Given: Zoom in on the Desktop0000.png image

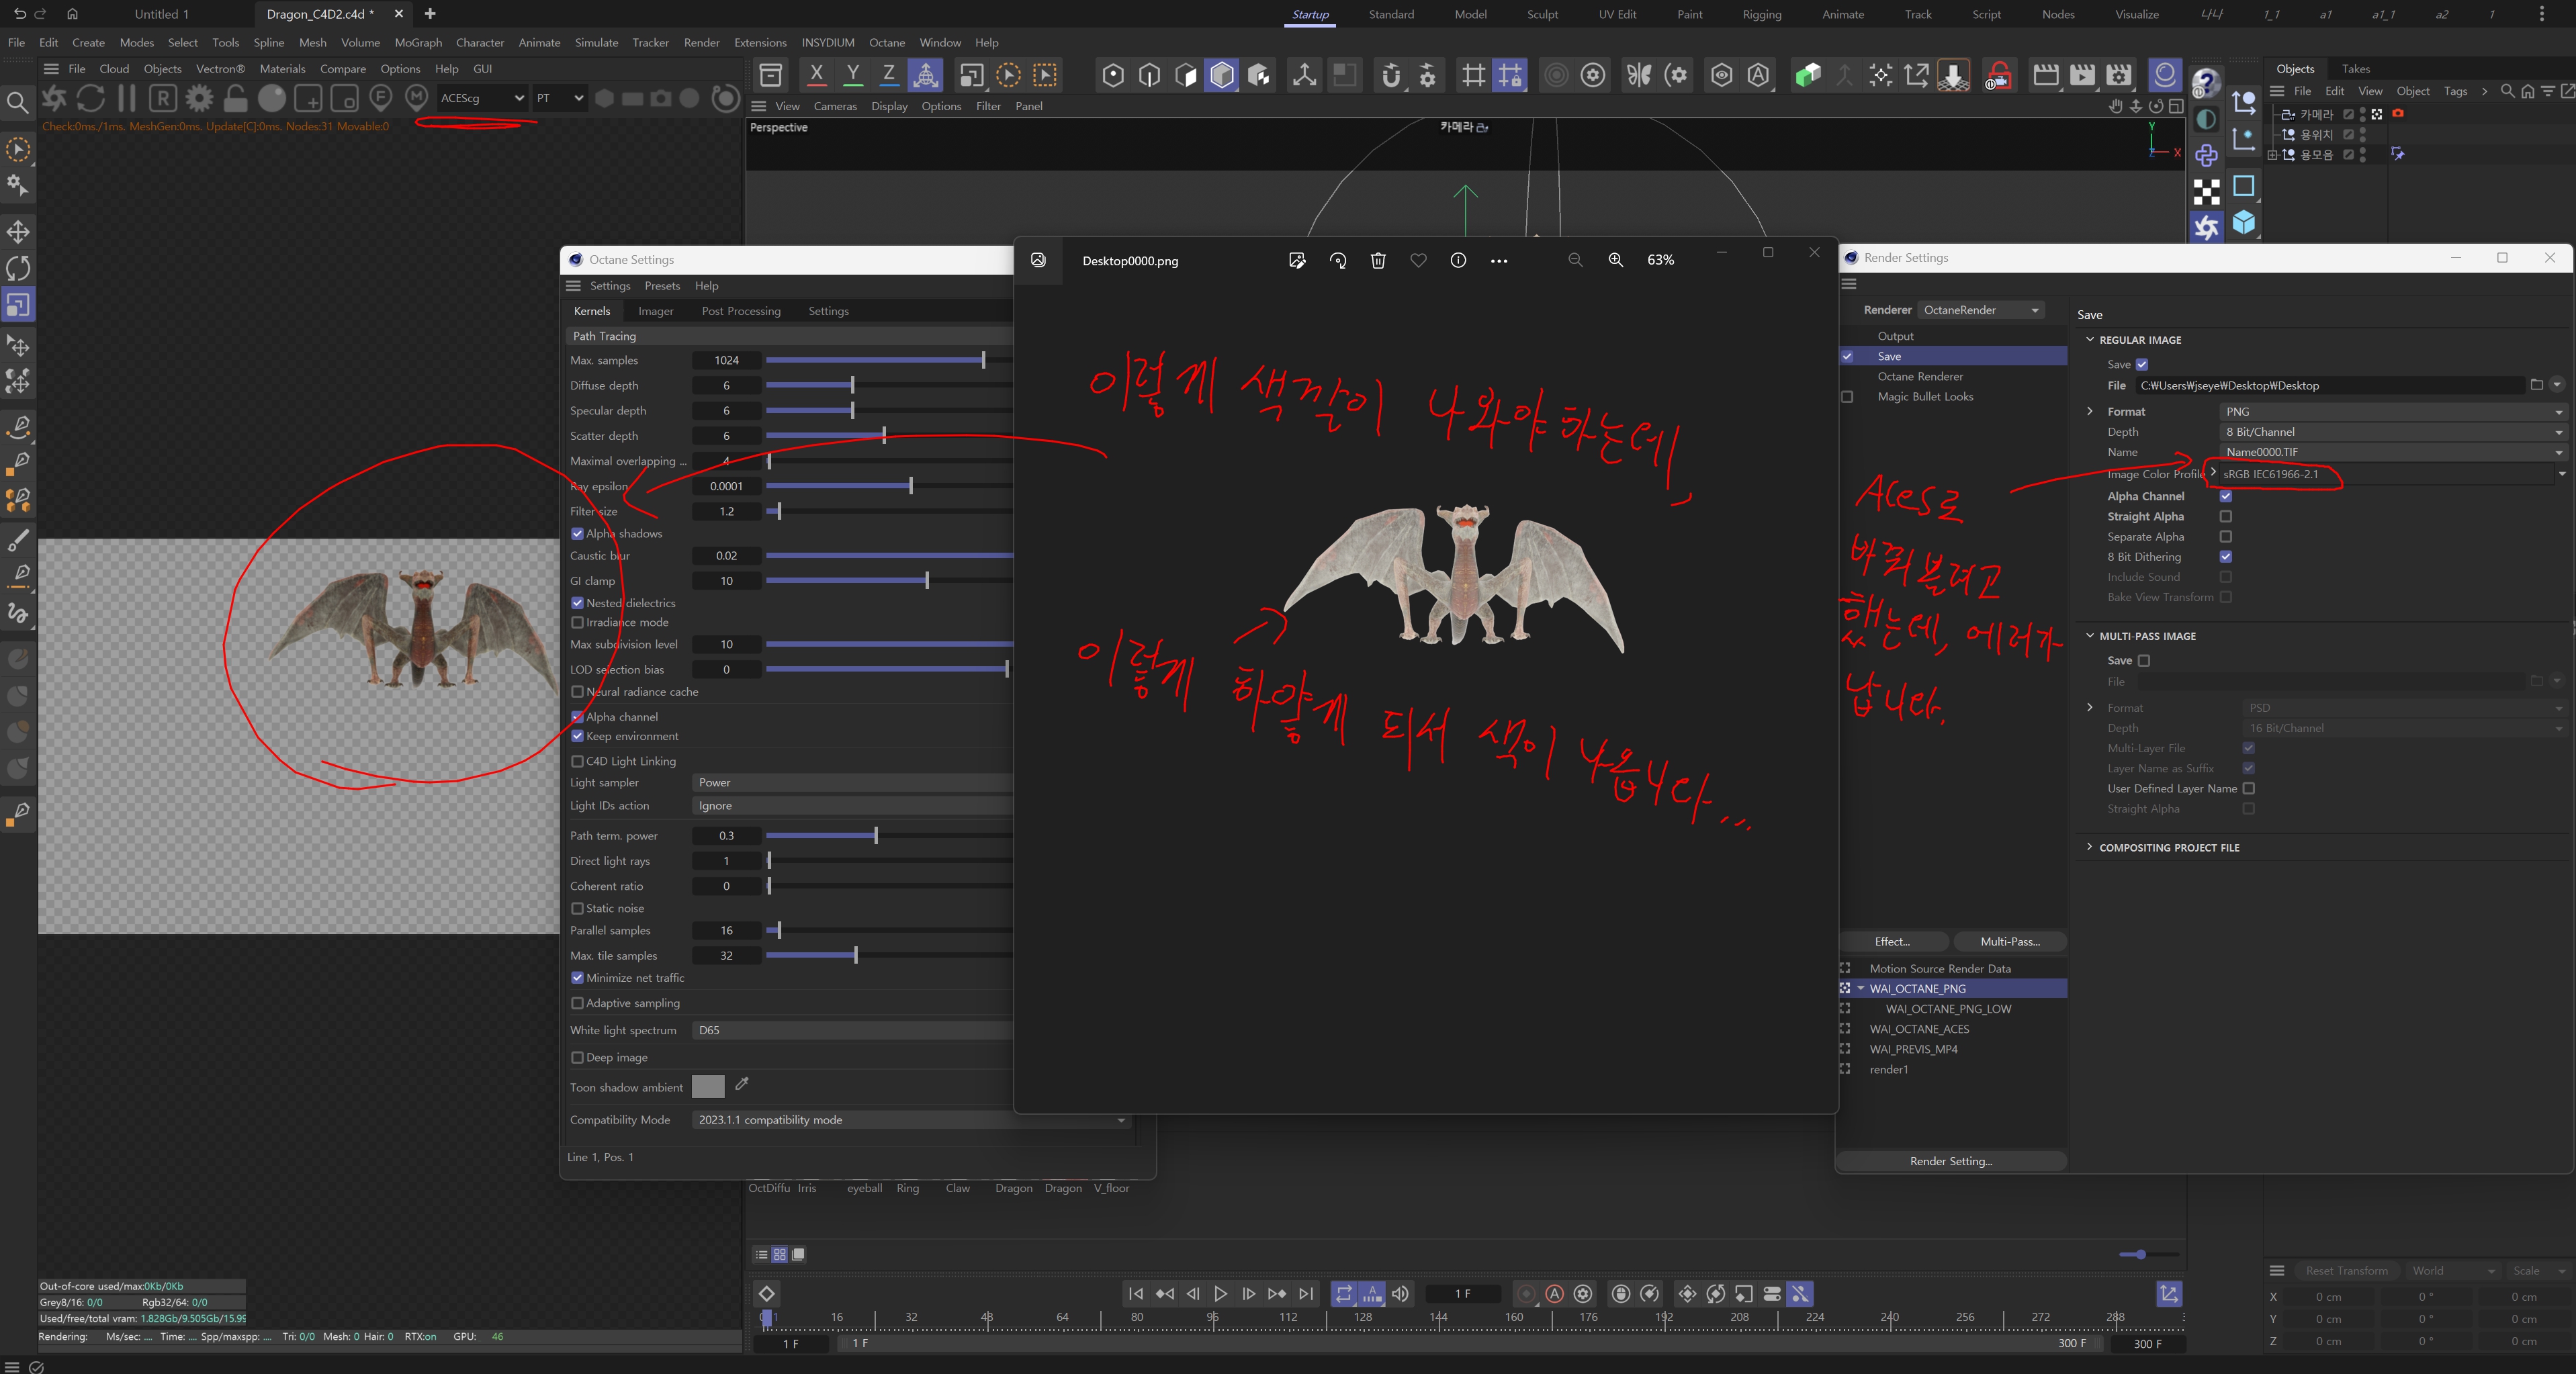Looking at the screenshot, I should point(1615,260).
